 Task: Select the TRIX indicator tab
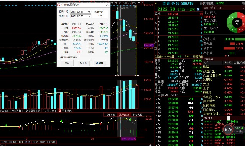pyautogui.click(x=4, y=142)
